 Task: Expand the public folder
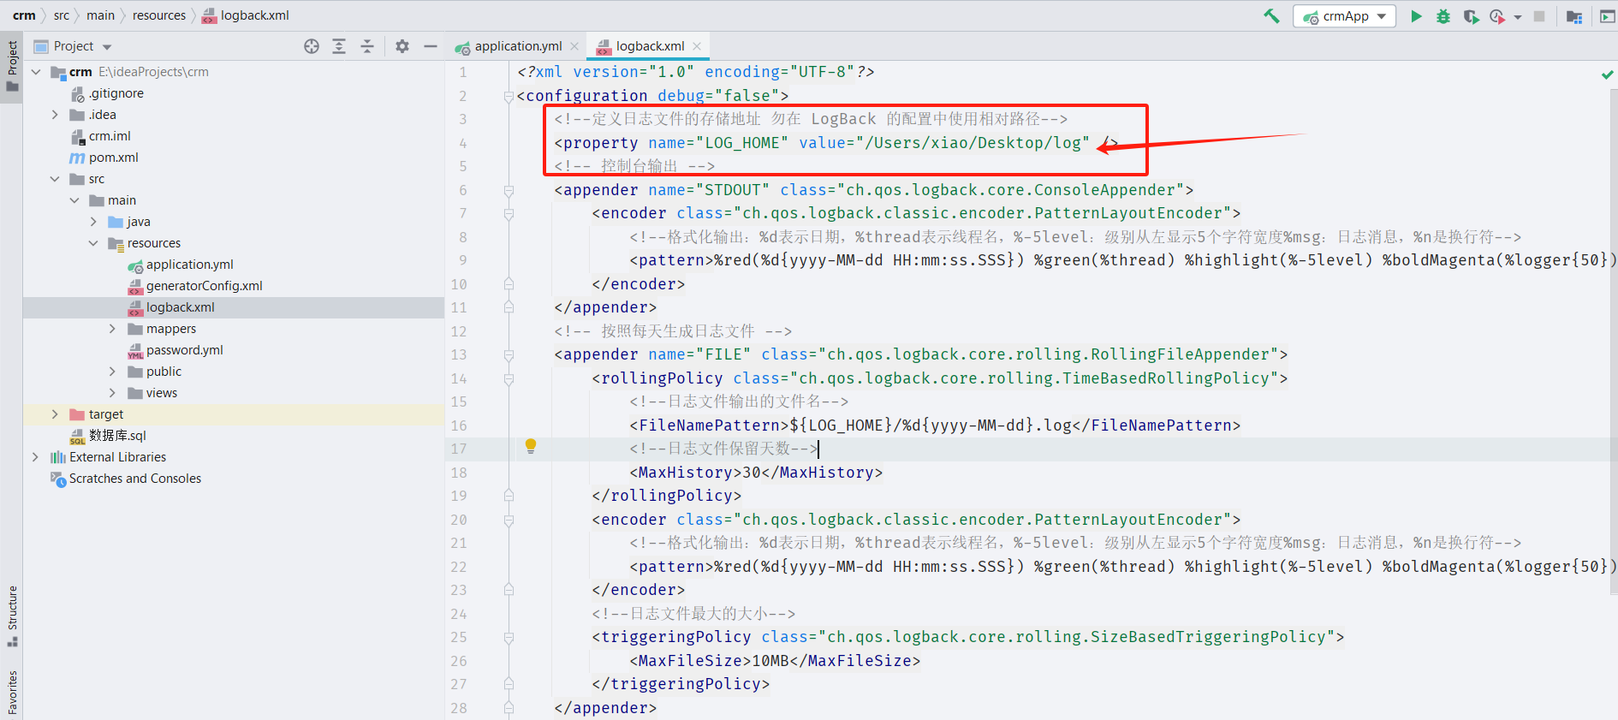[112, 372]
